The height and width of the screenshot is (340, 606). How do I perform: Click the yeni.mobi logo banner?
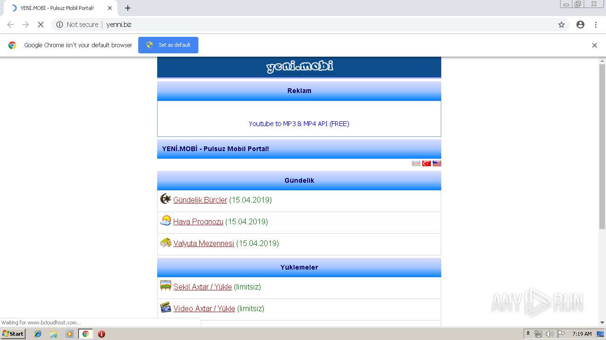coord(299,67)
